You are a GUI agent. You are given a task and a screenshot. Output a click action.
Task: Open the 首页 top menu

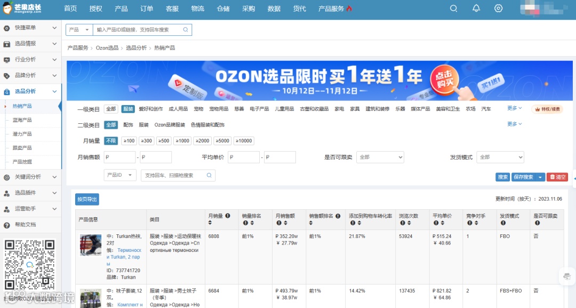70,9
